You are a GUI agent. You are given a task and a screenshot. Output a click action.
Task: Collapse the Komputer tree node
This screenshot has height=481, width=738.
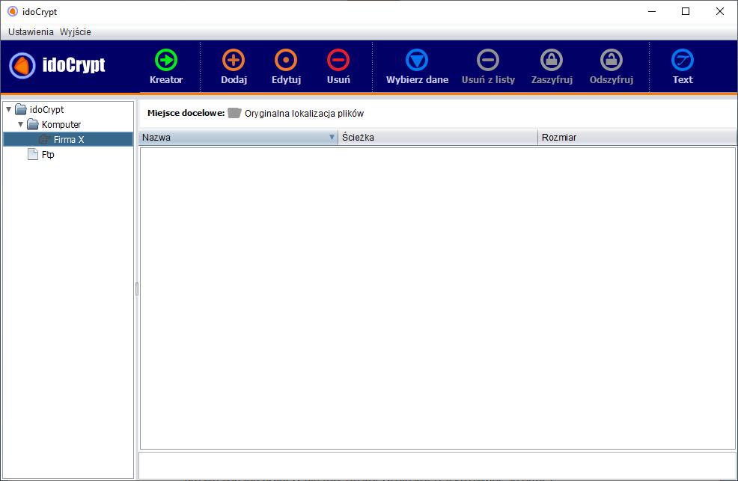[x=21, y=125]
